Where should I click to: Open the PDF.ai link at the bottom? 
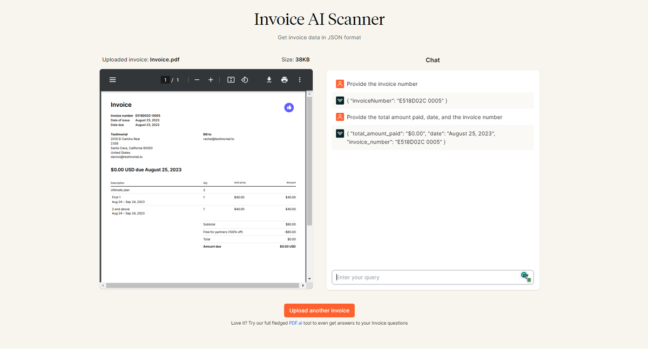coord(295,323)
